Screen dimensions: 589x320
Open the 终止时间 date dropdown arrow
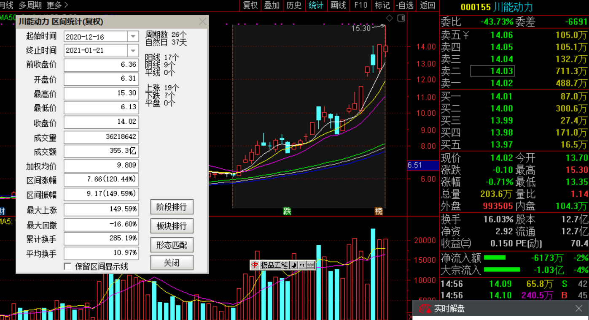(133, 51)
